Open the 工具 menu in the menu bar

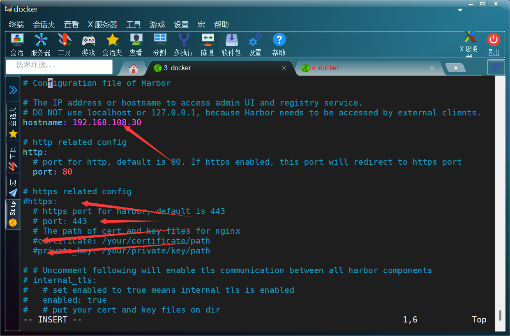point(134,25)
